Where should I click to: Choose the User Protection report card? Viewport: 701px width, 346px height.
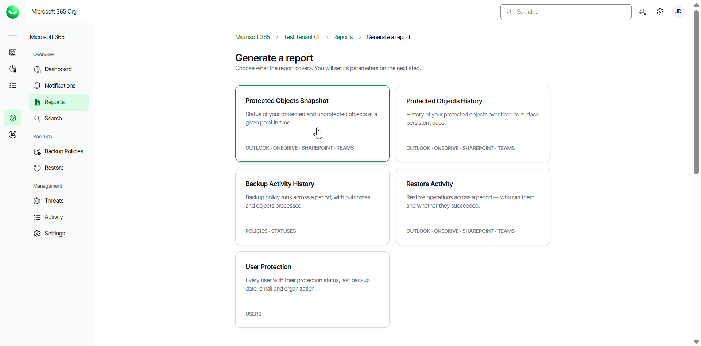click(x=312, y=289)
